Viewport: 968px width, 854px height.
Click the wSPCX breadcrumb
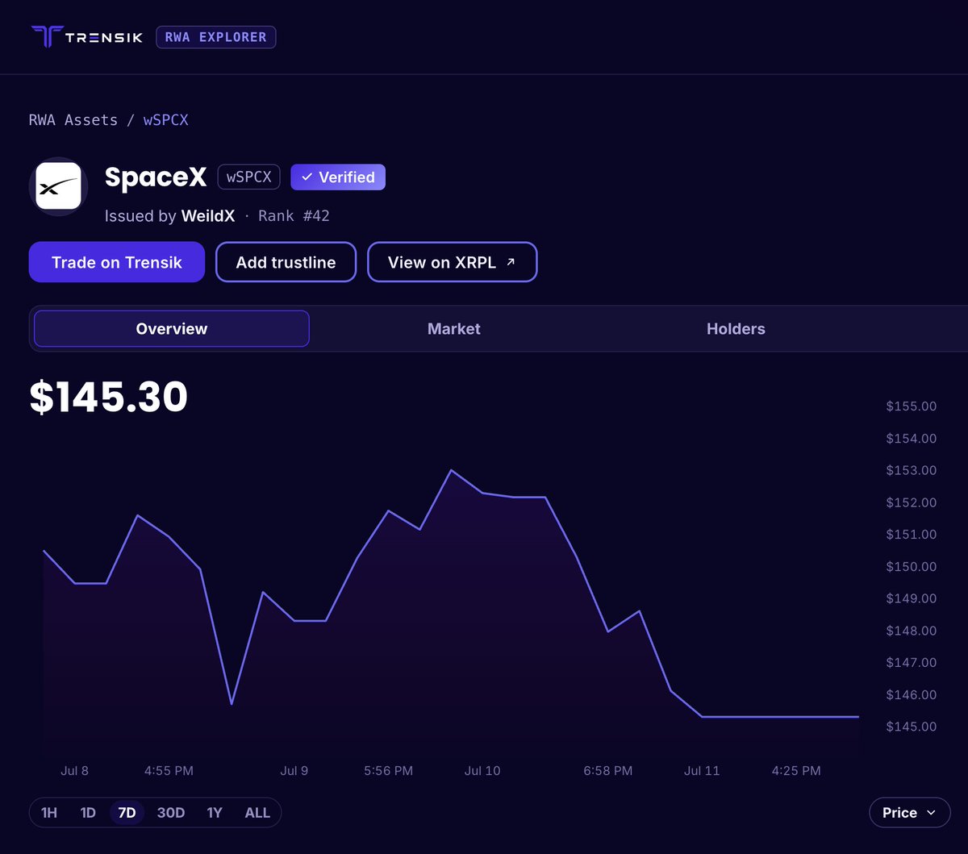coord(166,120)
